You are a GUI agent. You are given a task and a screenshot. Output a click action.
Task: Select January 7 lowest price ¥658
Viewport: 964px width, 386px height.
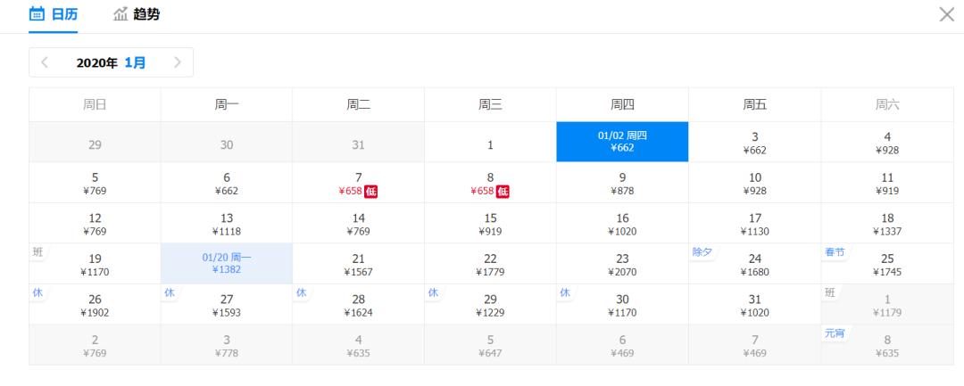[x=358, y=183]
